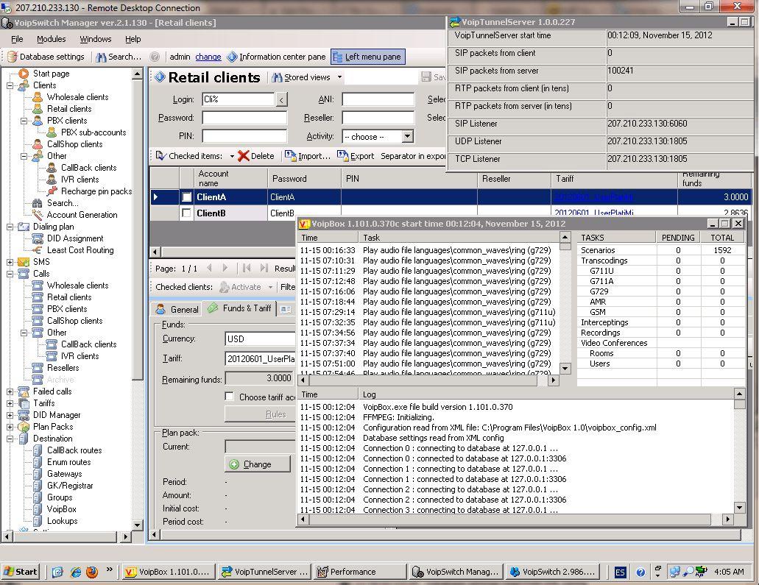
Task: Open Plan Packs tree icon
Action: tap(24, 427)
